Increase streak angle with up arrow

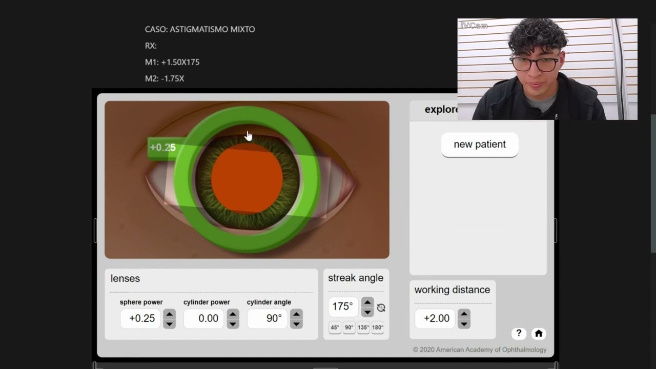click(367, 302)
